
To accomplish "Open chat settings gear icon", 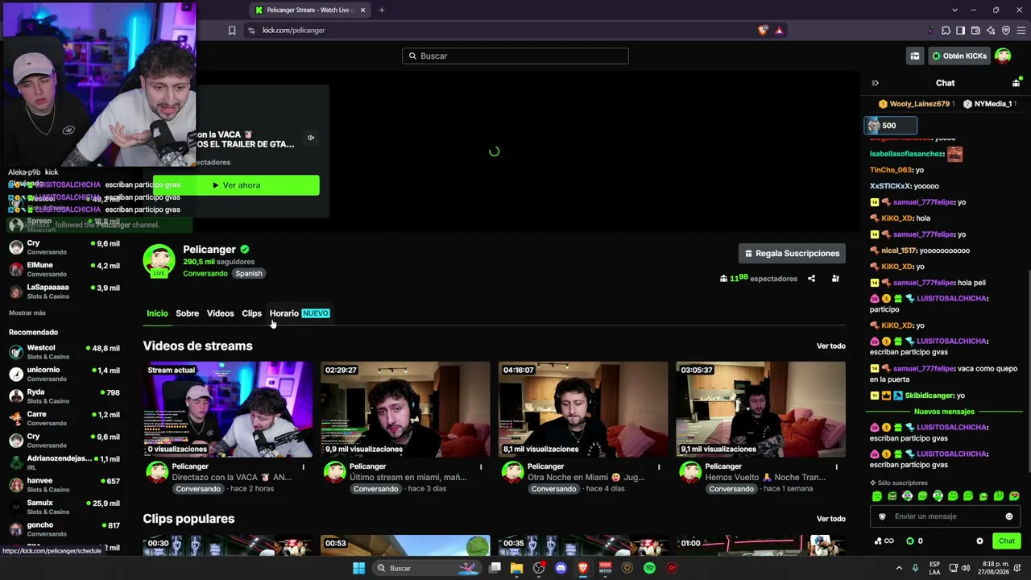I will [x=979, y=541].
